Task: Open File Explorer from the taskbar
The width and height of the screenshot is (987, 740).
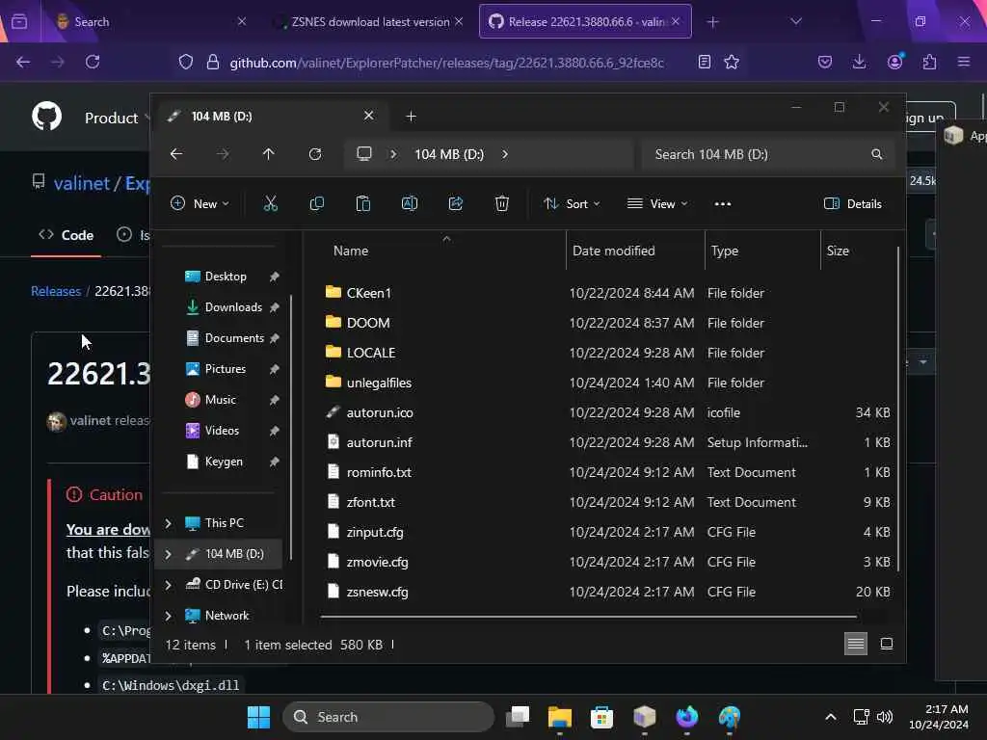Action: pos(560,717)
